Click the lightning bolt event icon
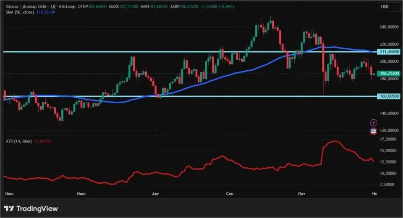The height and width of the screenshot is (218, 403). coord(373,123)
